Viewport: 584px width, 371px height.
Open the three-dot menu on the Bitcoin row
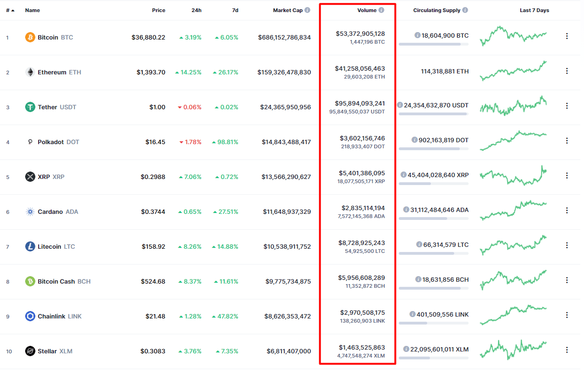click(567, 35)
